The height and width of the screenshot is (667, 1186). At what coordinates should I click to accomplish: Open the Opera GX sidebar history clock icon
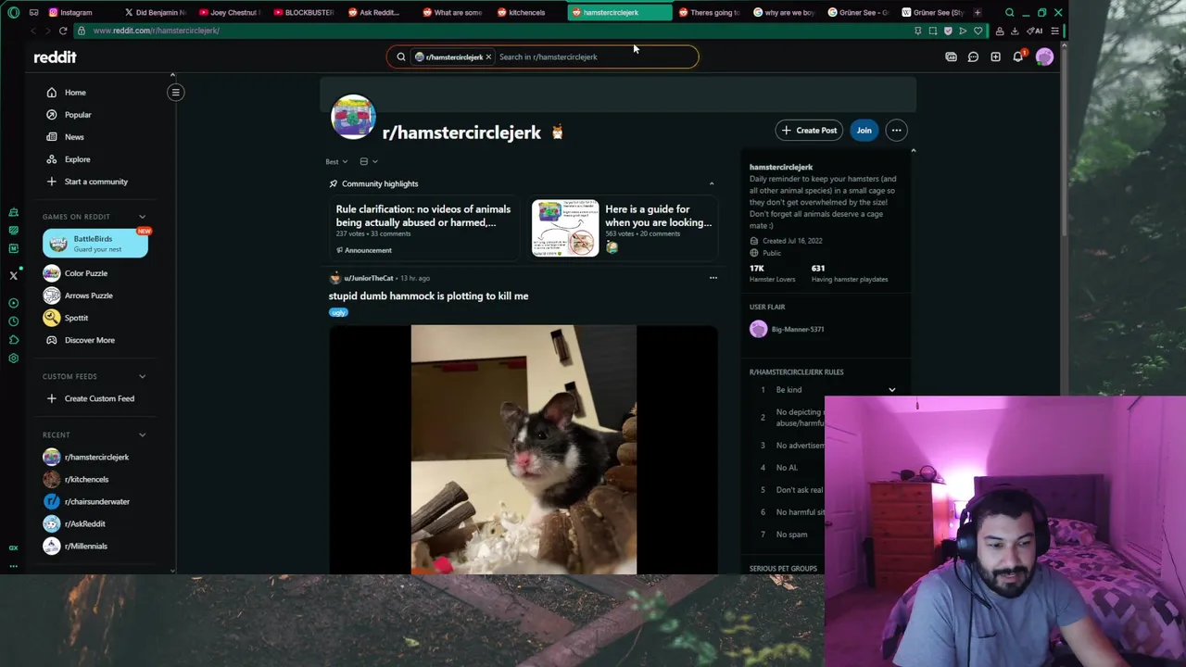click(x=13, y=321)
